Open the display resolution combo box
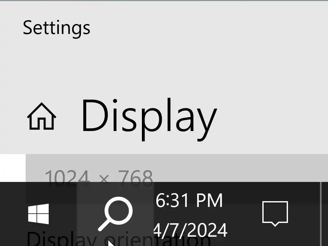The image size is (328, 246). [x=177, y=168]
